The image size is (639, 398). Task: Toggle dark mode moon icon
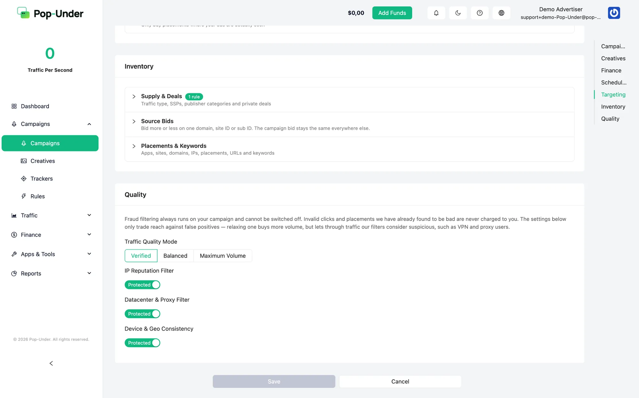tap(458, 13)
